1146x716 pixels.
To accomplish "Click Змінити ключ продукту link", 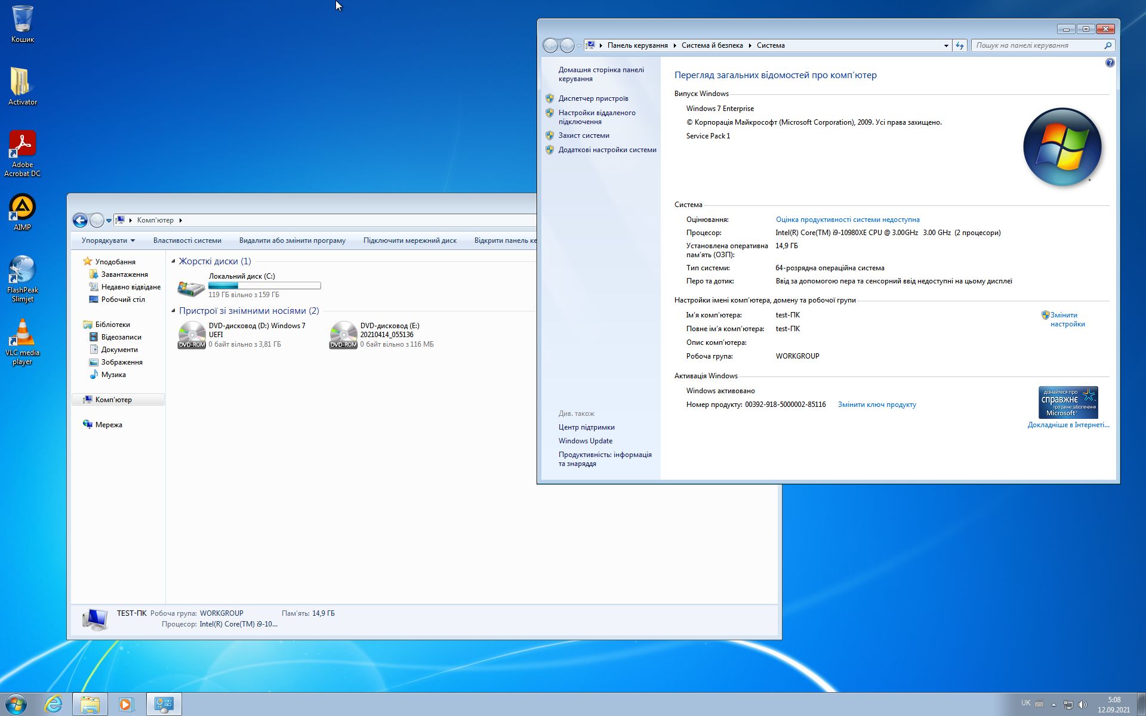I will (876, 405).
